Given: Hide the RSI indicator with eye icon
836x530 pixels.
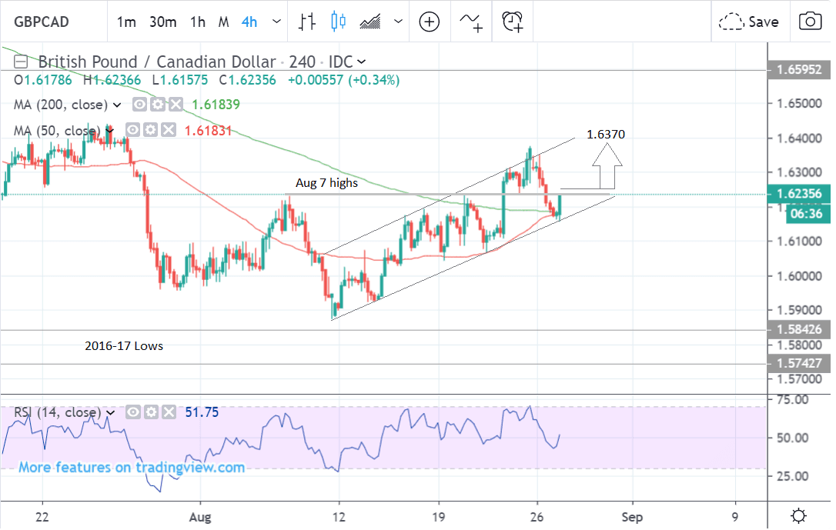Looking at the screenshot, I should coord(133,413).
